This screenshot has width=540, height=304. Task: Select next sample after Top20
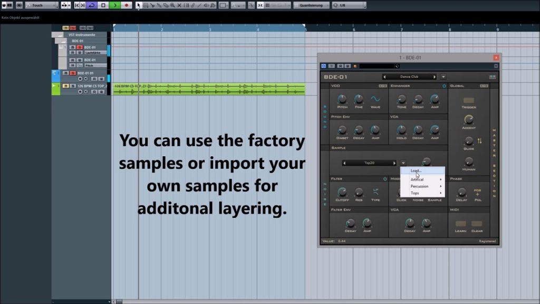click(394, 163)
